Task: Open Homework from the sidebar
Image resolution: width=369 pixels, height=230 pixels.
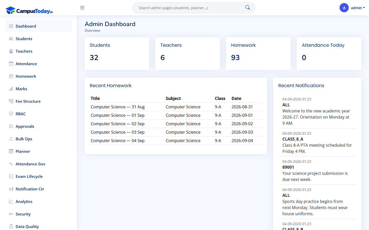Action: point(38,76)
